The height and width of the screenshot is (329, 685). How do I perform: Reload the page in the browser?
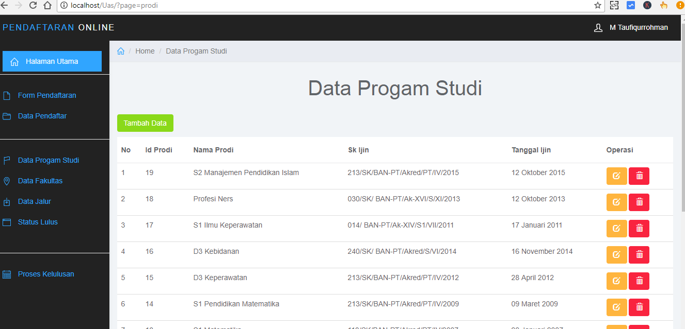tap(33, 6)
